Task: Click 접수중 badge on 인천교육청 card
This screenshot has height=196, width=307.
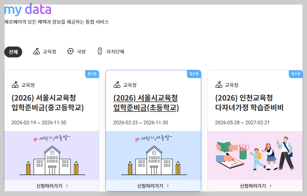Action: coord(296,74)
